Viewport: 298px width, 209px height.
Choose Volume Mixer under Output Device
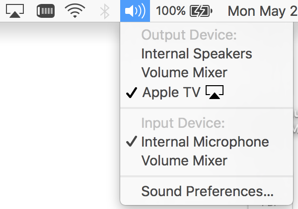click(184, 72)
